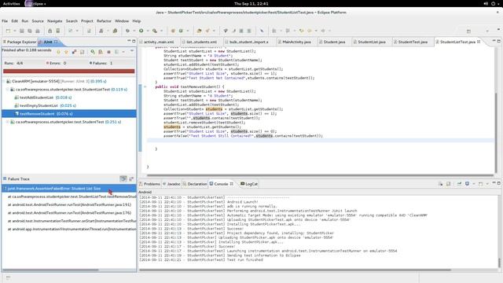Open the Refactor menu
Screen dimensions: 503x283
[104, 21]
